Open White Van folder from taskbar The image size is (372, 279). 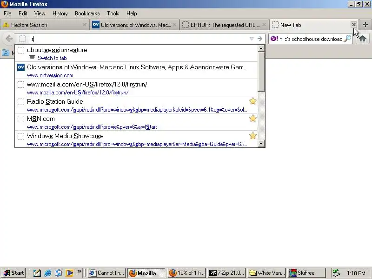coord(266,273)
